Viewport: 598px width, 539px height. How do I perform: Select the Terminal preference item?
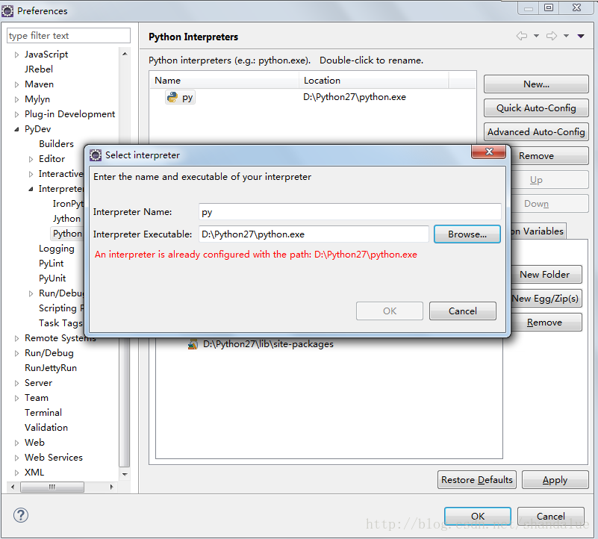point(43,413)
